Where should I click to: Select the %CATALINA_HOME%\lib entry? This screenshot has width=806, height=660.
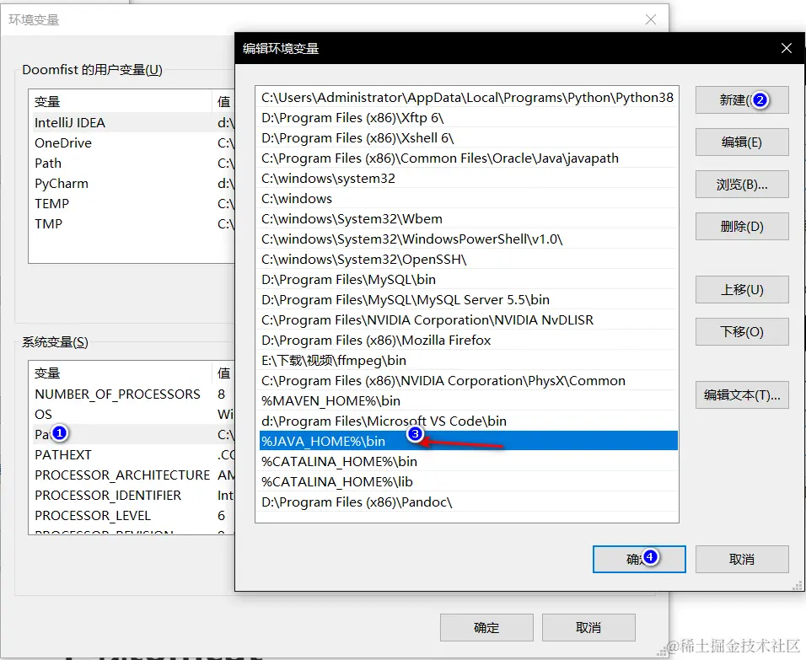click(467, 481)
